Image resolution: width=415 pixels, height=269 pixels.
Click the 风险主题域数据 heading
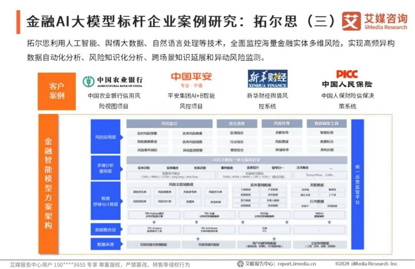[181, 185]
